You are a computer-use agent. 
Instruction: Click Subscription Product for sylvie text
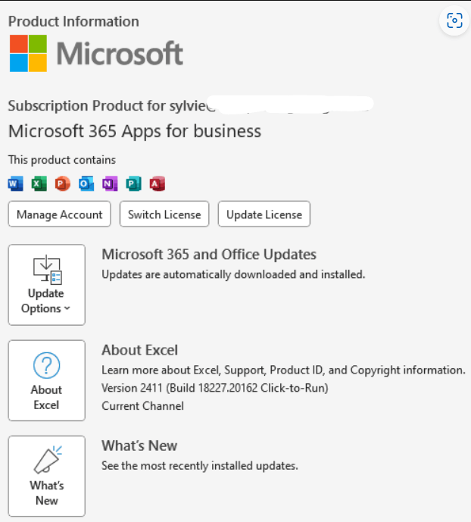coord(112,106)
